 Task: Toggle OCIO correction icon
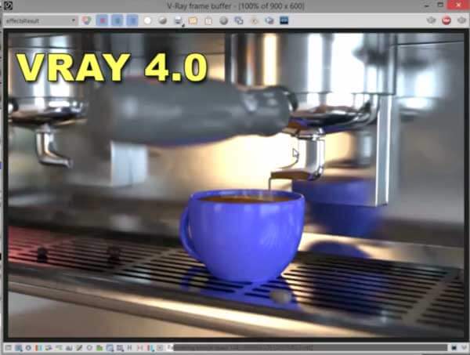[110, 348]
